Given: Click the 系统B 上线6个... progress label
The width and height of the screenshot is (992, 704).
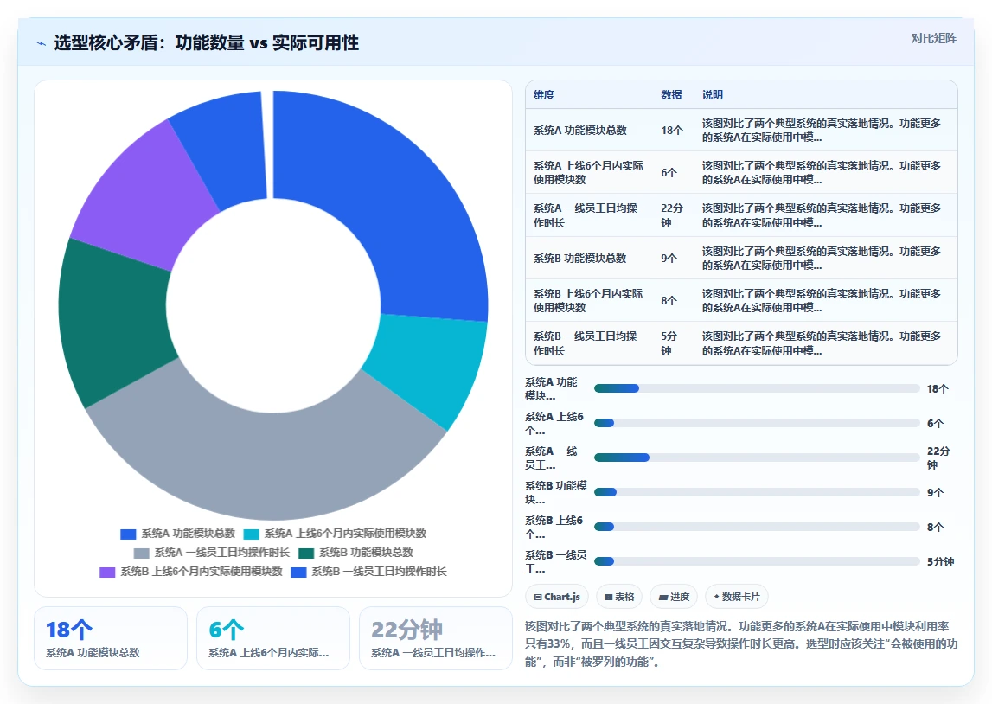Looking at the screenshot, I should click(x=554, y=528).
